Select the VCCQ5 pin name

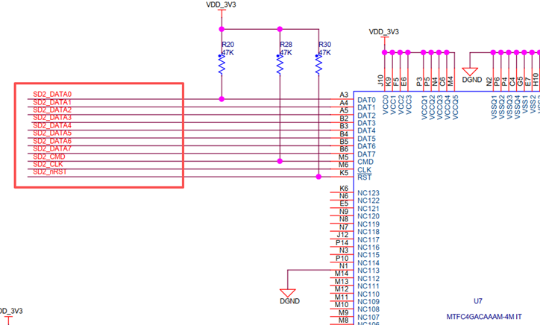coord(455,108)
